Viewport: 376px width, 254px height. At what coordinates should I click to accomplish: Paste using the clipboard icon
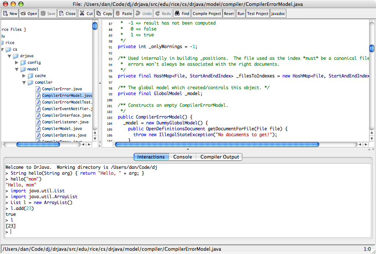118,14
